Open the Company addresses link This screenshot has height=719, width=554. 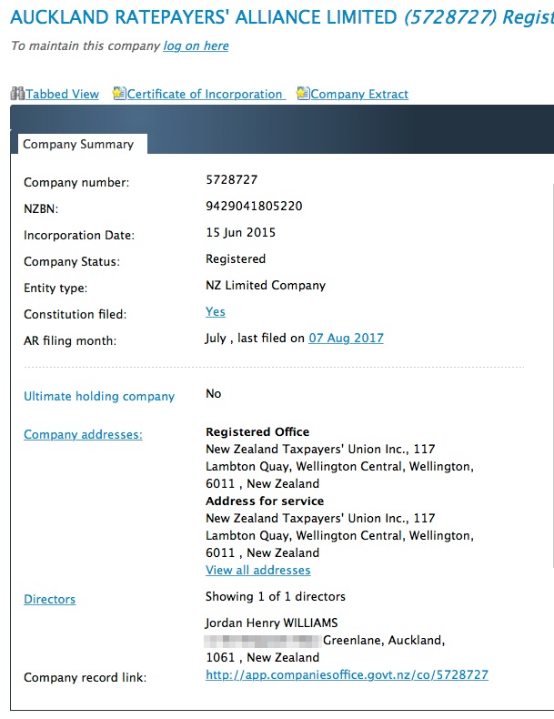coord(83,435)
